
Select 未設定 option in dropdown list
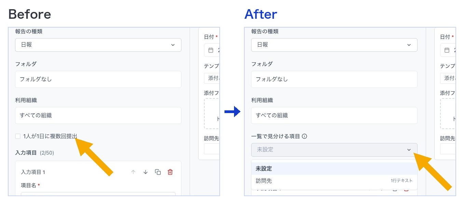pyautogui.click(x=334, y=169)
